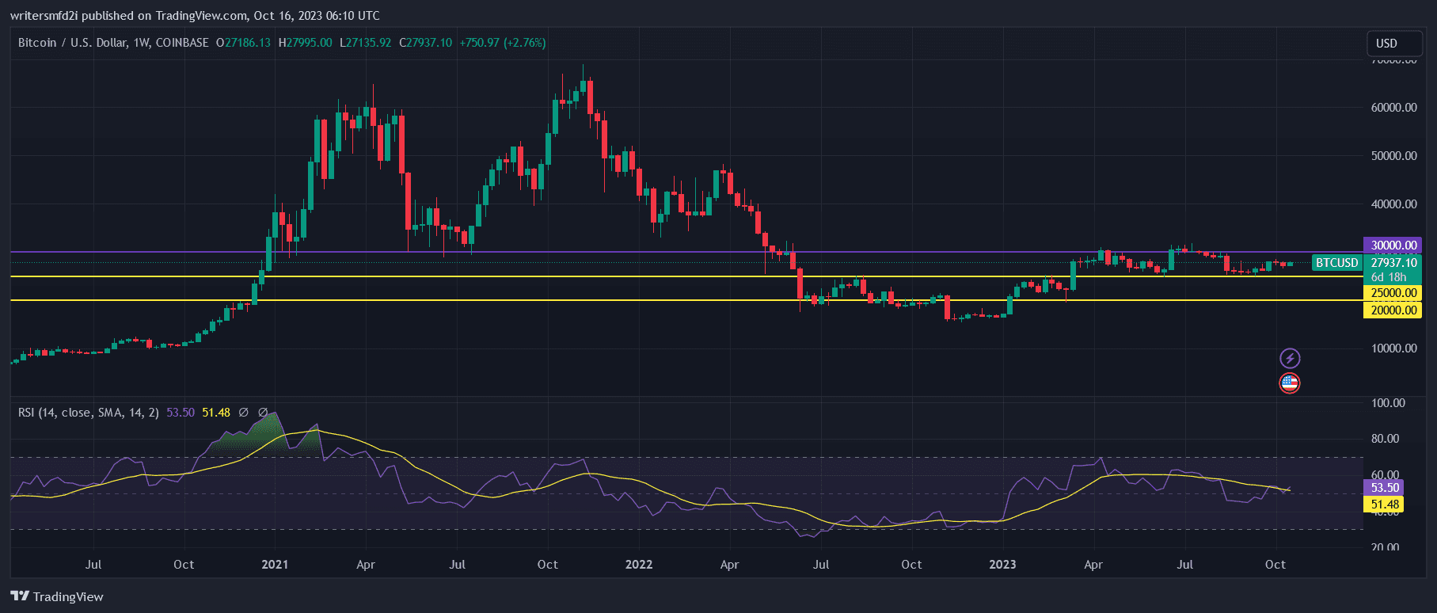This screenshot has width=1437, height=613.
Task: Click the 2022 label on time axis
Action: coord(639,565)
